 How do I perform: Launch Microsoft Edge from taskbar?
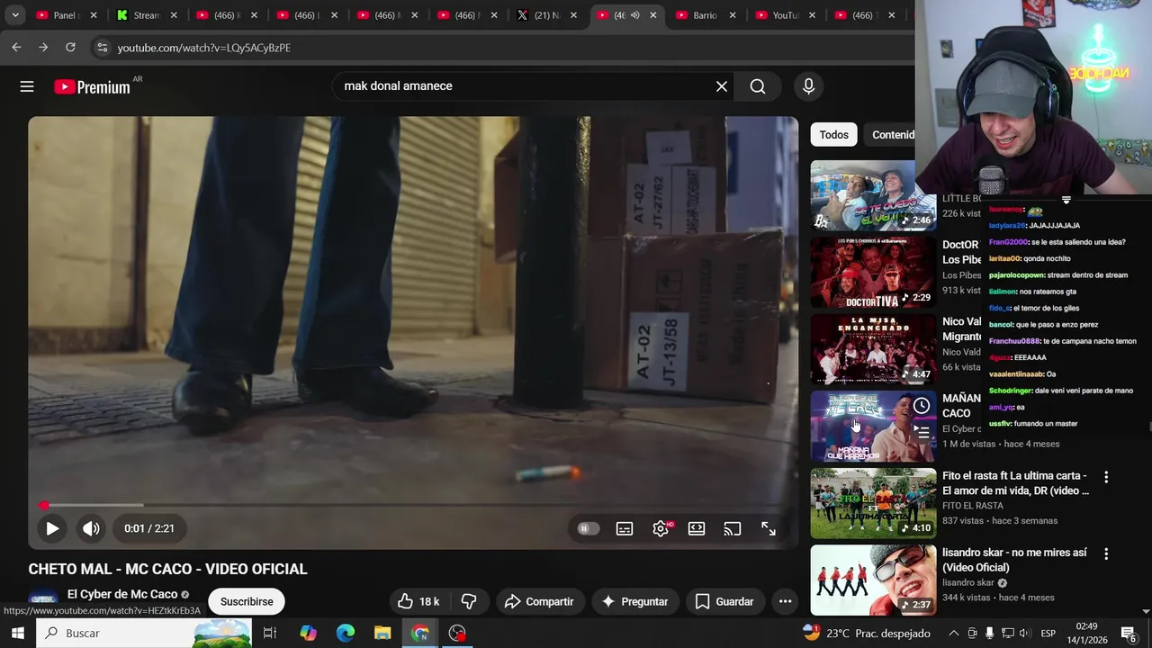pyautogui.click(x=346, y=633)
